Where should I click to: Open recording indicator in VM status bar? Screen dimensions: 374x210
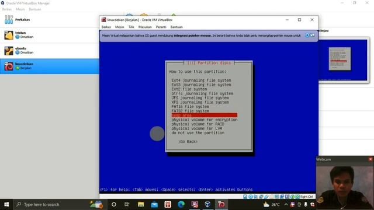click(x=282, y=197)
